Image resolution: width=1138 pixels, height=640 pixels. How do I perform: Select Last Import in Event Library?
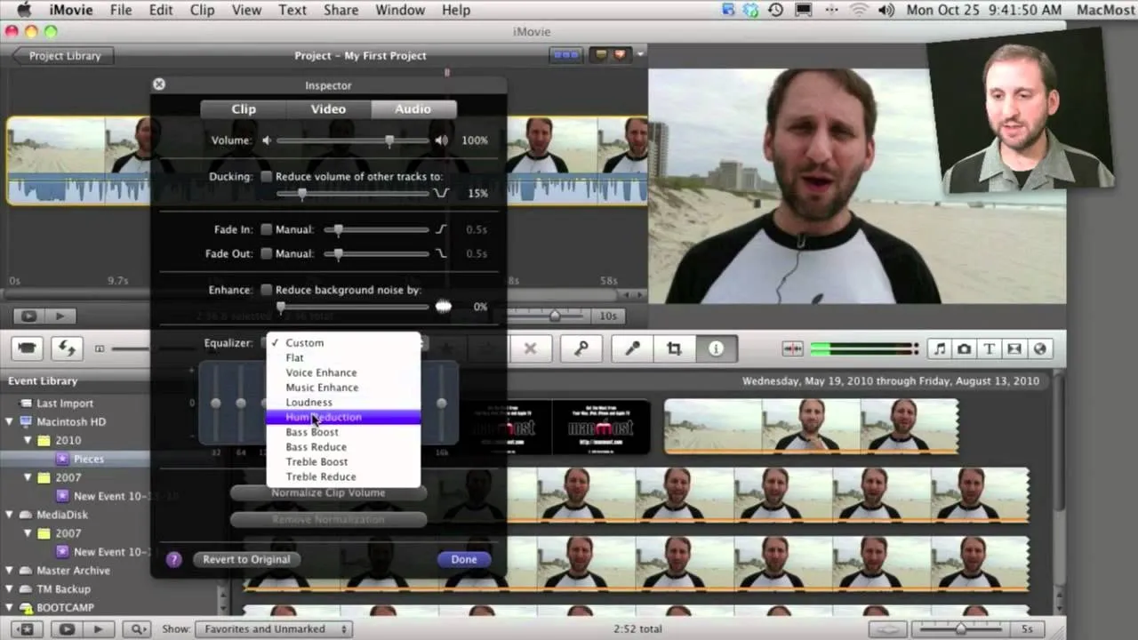pyautogui.click(x=65, y=403)
